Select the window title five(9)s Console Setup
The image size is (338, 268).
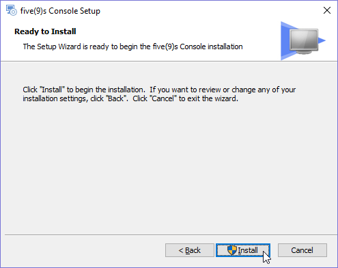click(x=60, y=11)
